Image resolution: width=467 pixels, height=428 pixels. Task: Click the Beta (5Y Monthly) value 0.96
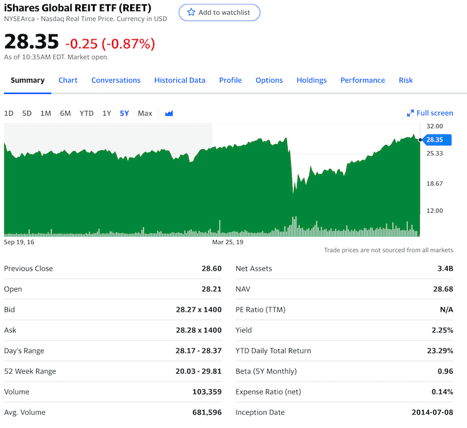[x=445, y=371]
